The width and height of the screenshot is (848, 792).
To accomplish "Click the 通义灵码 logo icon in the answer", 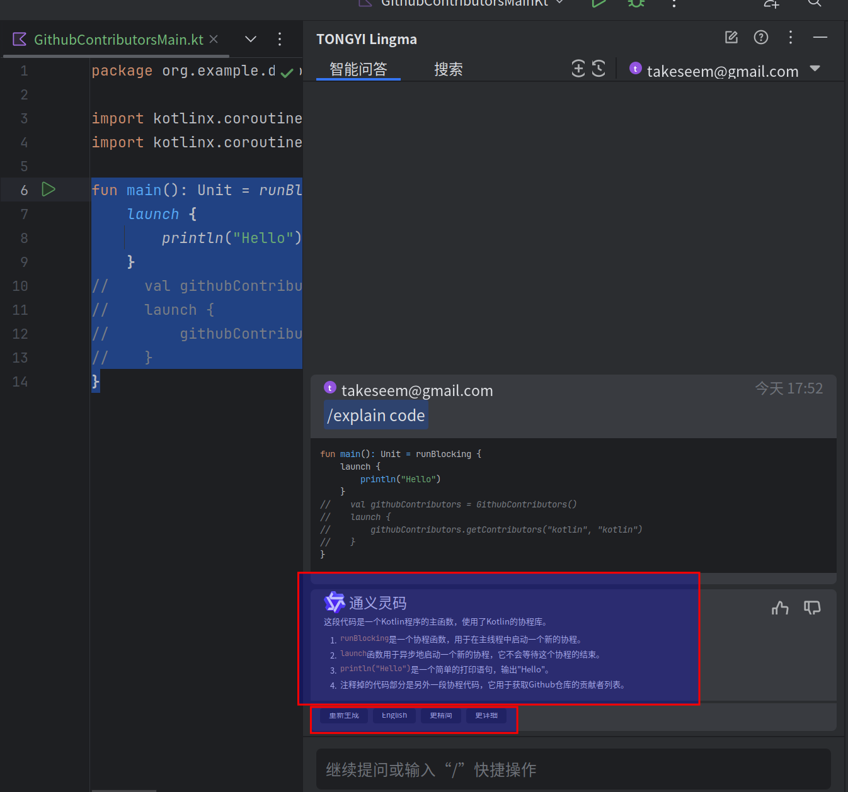I will point(335,602).
